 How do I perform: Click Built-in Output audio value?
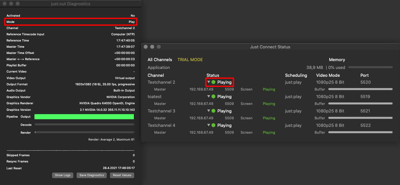click(124, 91)
